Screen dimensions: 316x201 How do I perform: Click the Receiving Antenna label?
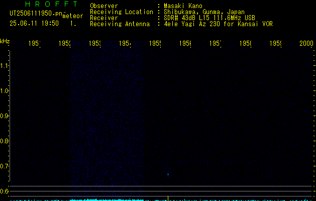pyautogui.click(x=120, y=24)
